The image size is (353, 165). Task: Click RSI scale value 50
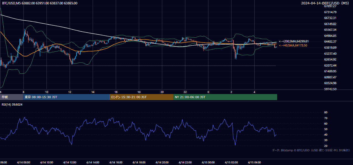pos(326,129)
